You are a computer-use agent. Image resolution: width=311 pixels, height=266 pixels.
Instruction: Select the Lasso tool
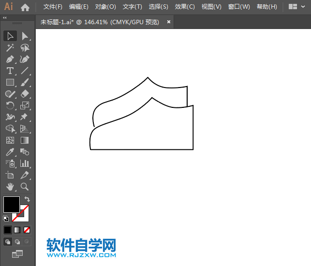click(x=25, y=47)
